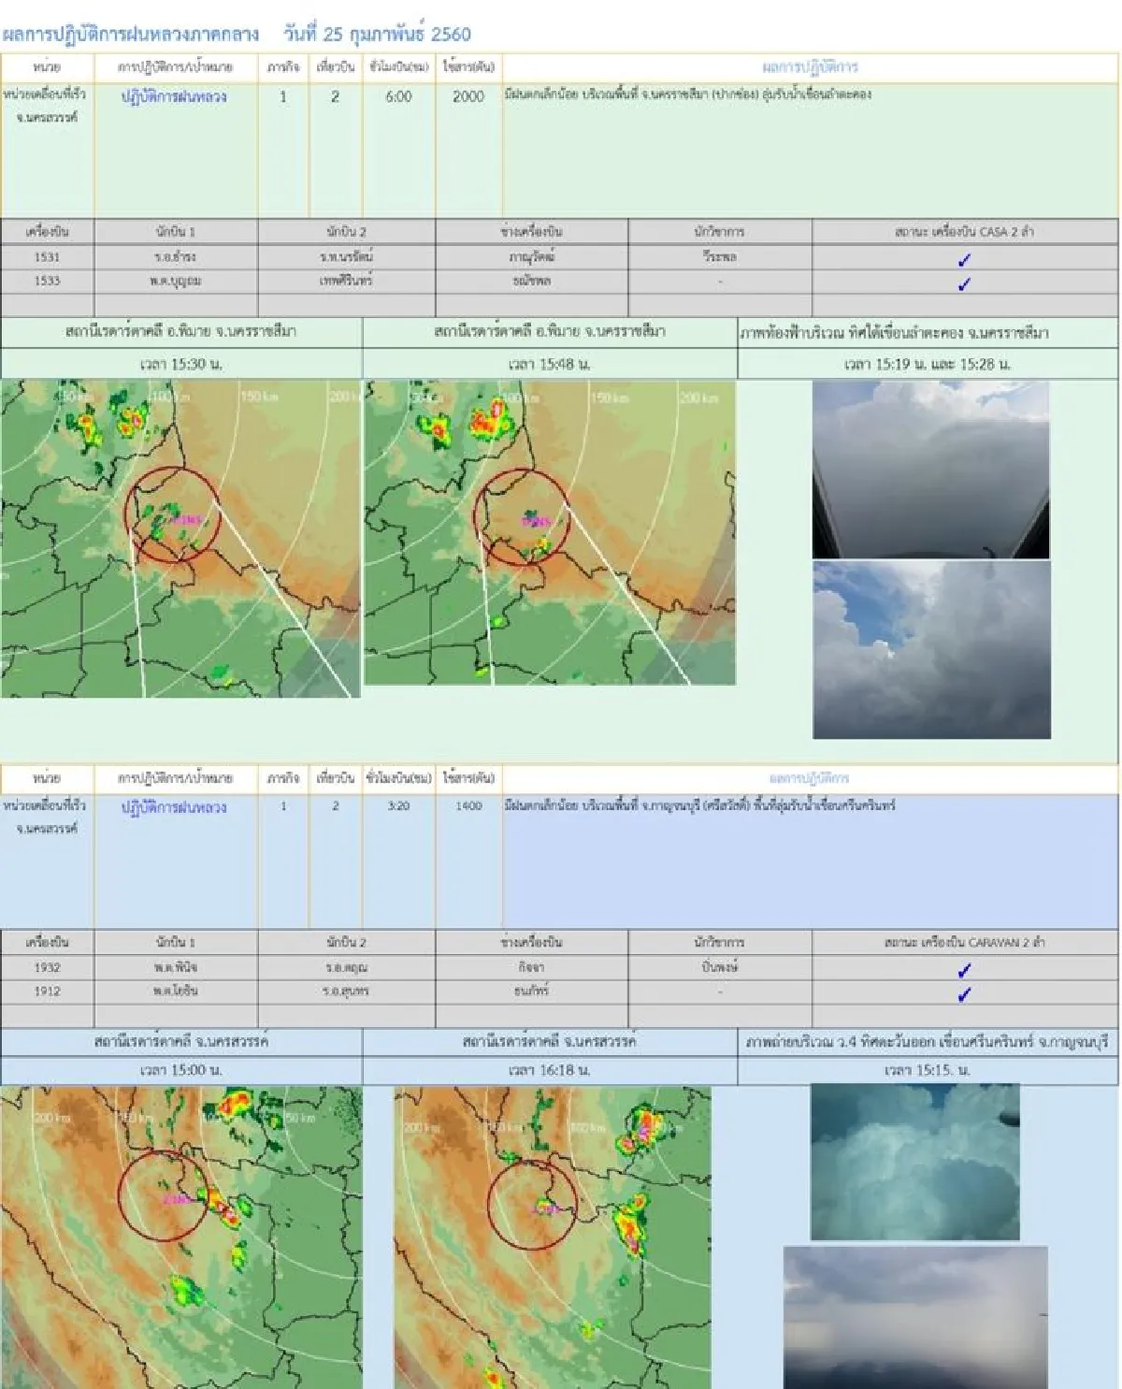1122x1389 pixels.
Task: Click the "เครื่องบิน" header above 1932
Action: click(x=47, y=942)
